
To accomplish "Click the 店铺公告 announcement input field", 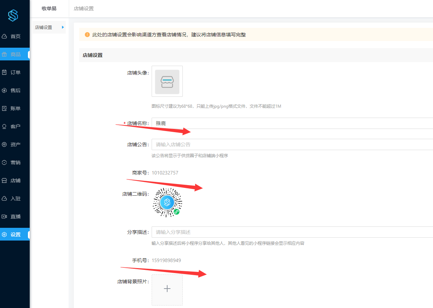I will coord(292,144).
